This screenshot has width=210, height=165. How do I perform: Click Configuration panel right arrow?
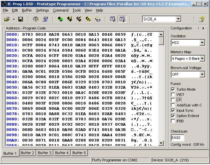coord(203,28)
